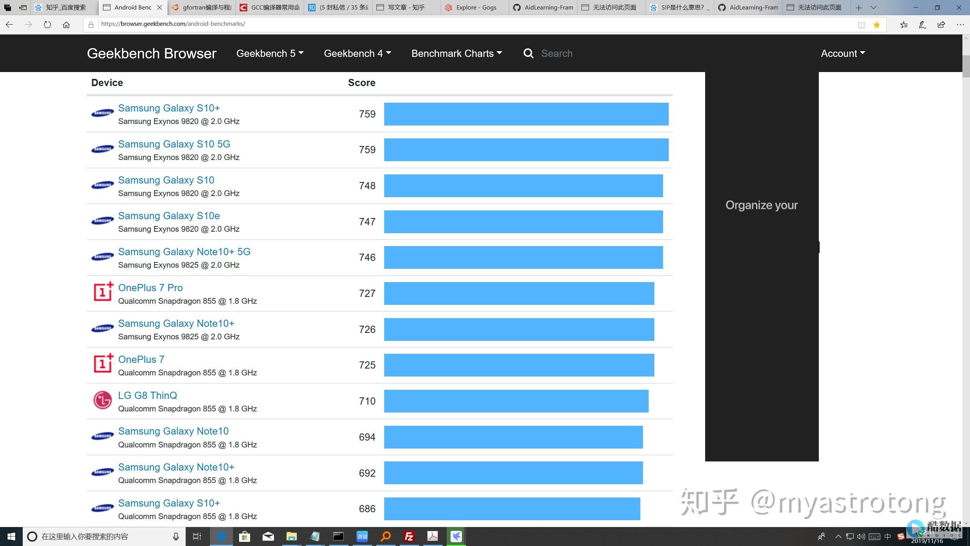Open FileZilla from taskbar
The height and width of the screenshot is (546, 970).
pos(409,537)
